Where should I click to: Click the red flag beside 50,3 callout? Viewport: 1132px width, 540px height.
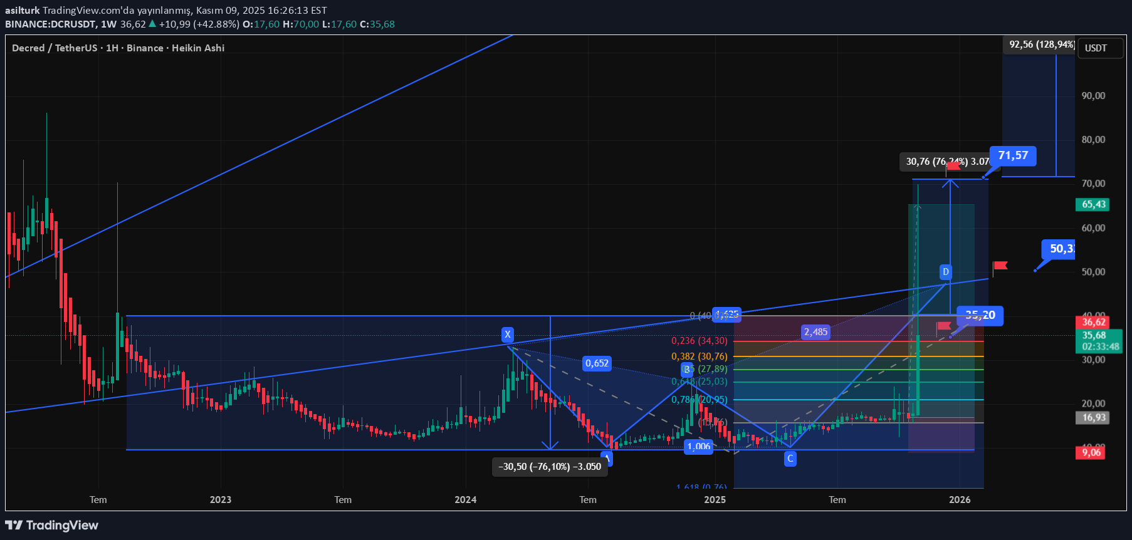pyautogui.click(x=1000, y=266)
